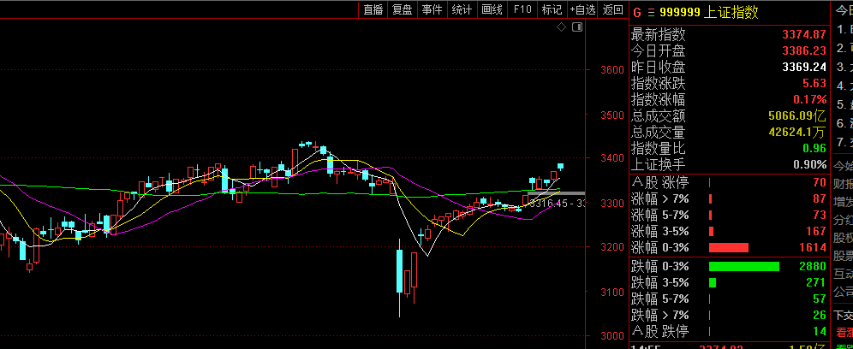Click the 事件 events button
The height and width of the screenshot is (349, 853).
(432, 9)
